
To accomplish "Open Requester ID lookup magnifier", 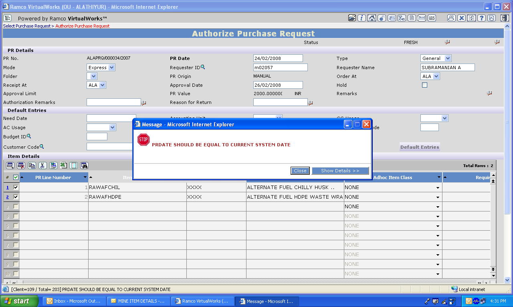I will tap(203, 67).
